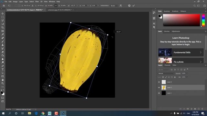Click the hue spectrum slider
Image resolution: width=207 pixels, height=116 pixels.
203,20
